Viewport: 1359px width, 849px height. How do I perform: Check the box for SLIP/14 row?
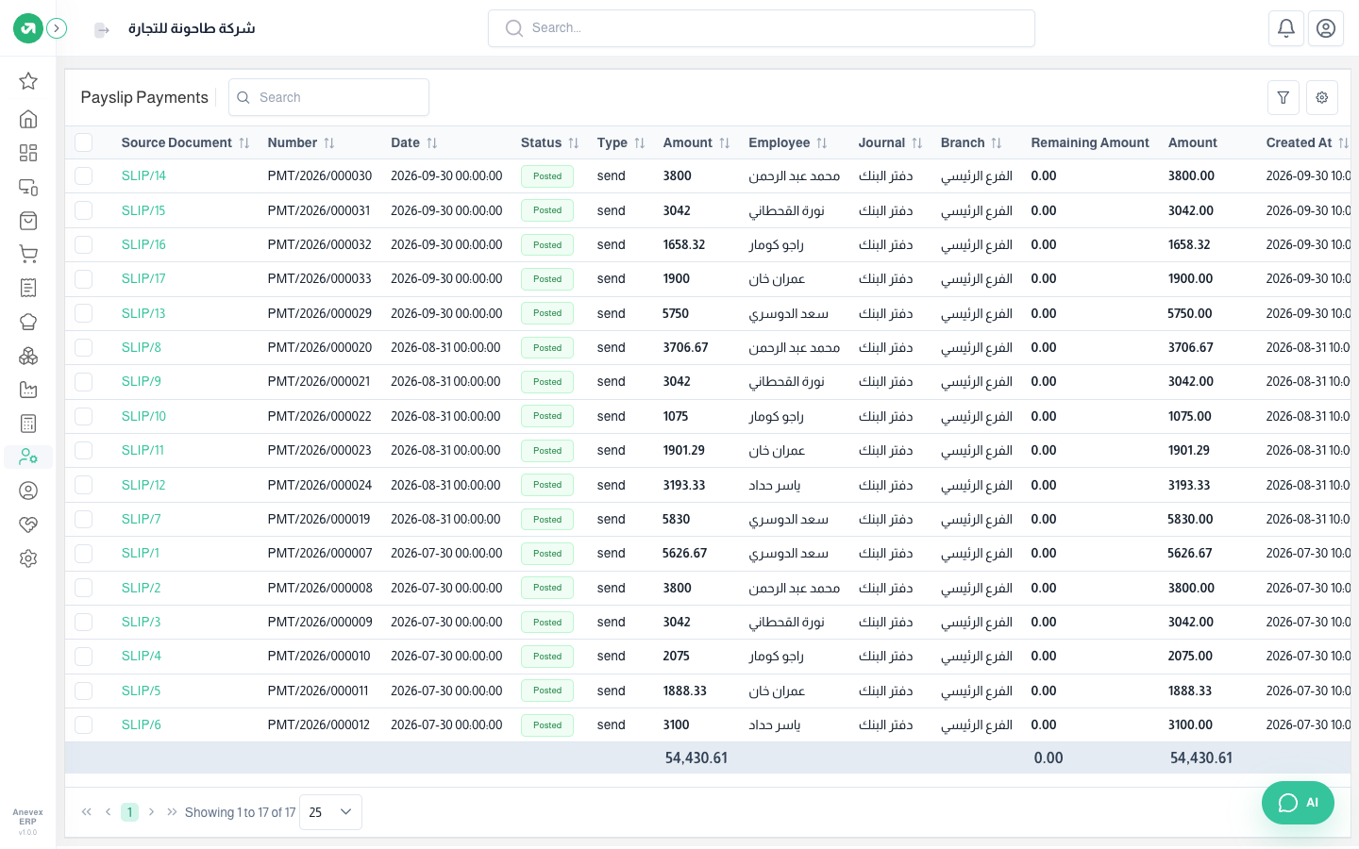point(84,176)
